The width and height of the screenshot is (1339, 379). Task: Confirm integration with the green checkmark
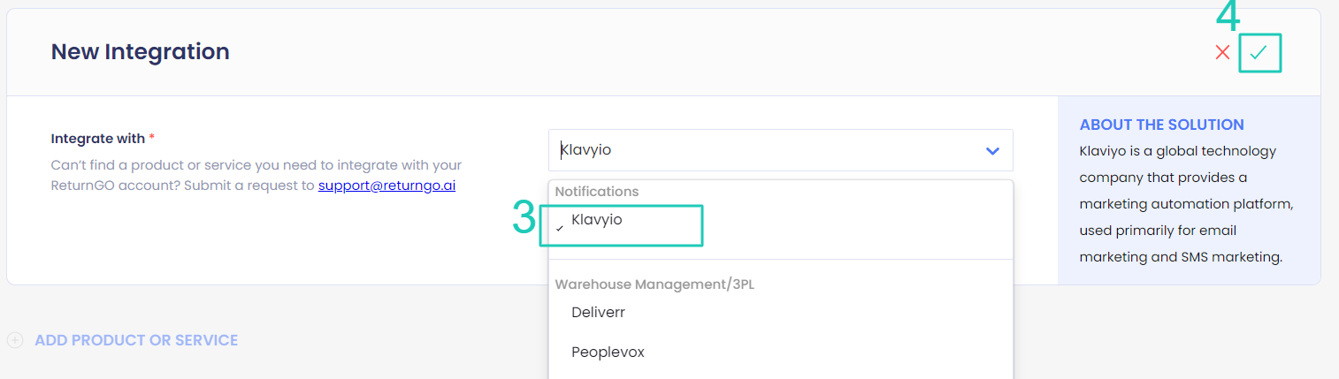pyautogui.click(x=1259, y=53)
